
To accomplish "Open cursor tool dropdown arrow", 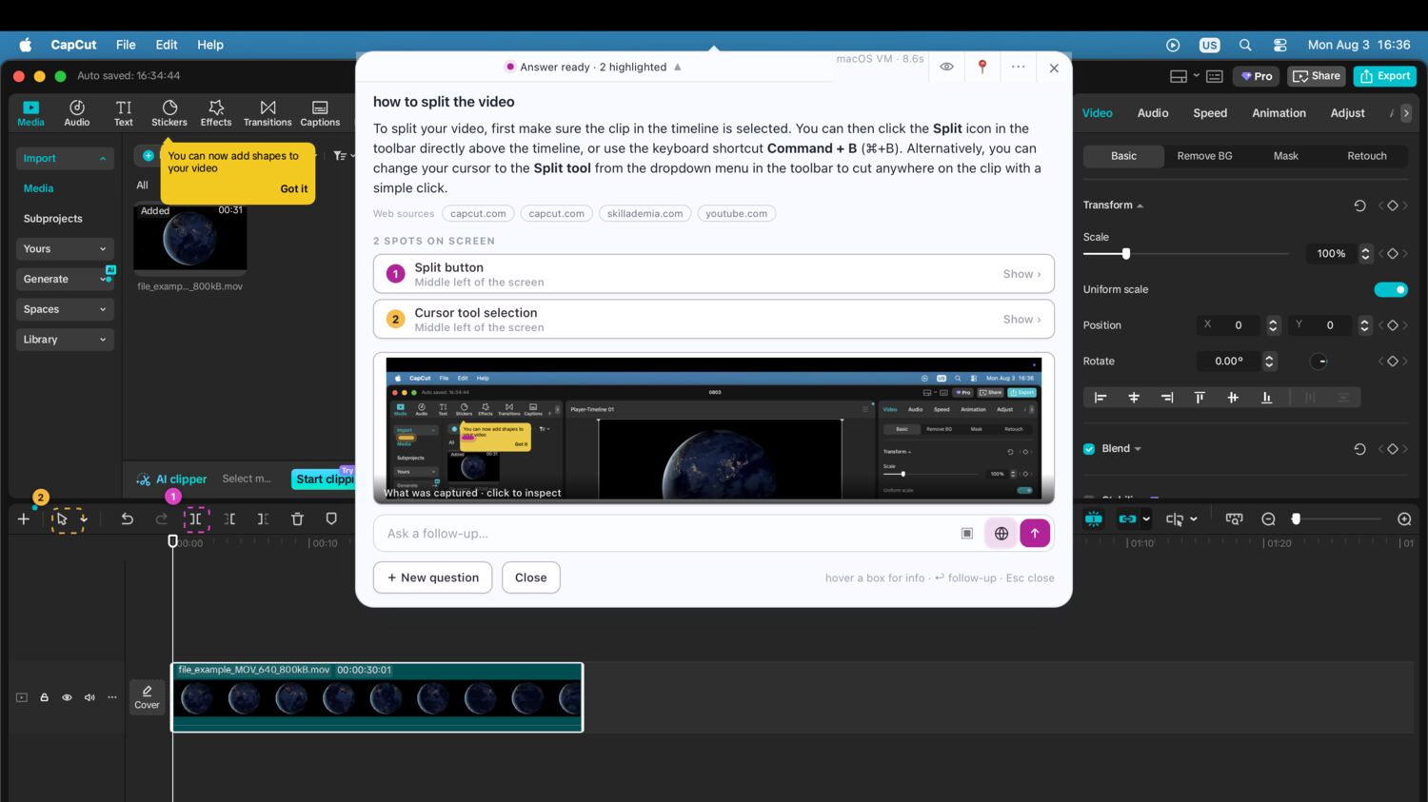I will (84, 519).
